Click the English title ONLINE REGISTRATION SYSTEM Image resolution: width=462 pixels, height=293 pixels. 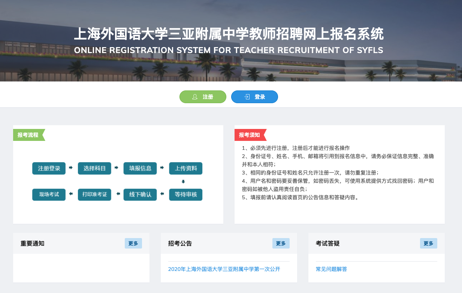click(x=229, y=50)
